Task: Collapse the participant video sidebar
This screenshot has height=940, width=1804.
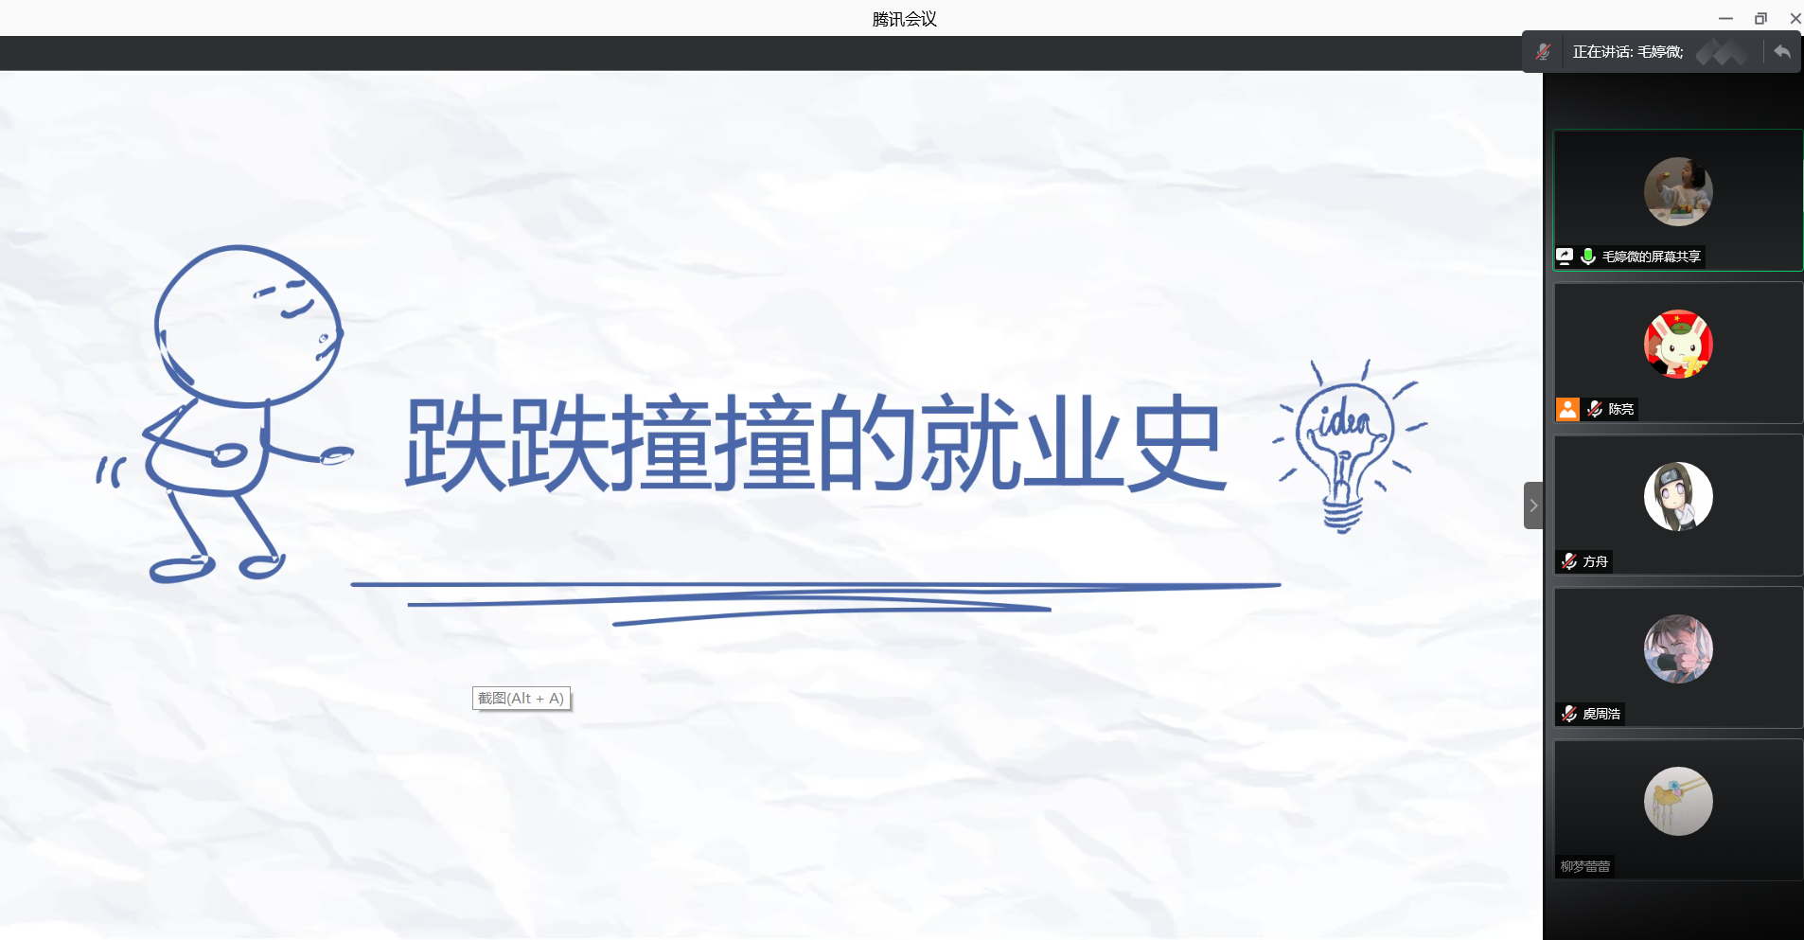Action: [1533, 505]
